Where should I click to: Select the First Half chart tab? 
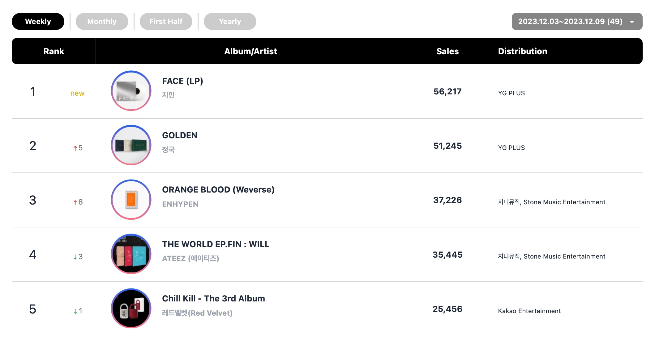(166, 22)
